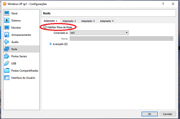Viewport: 180px width, 119px height.
Task: Switch to Adaptador 1 tab
Action: [50, 21]
